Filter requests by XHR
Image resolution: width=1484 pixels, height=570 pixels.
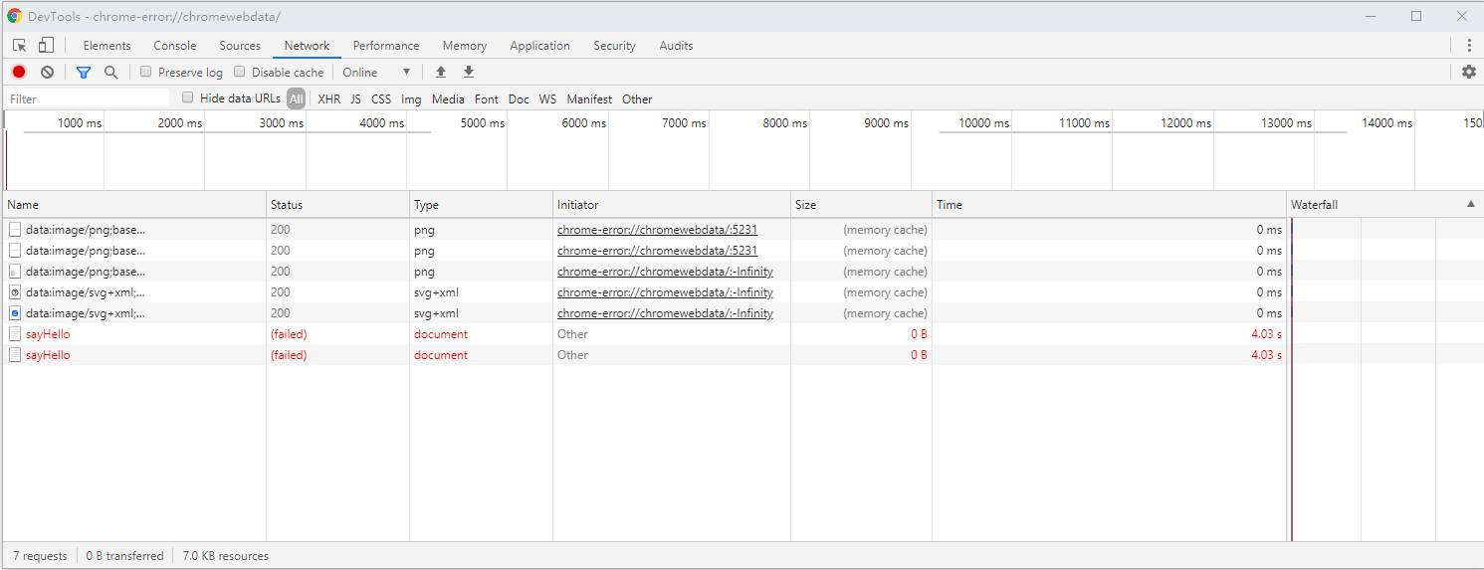coord(328,98)
